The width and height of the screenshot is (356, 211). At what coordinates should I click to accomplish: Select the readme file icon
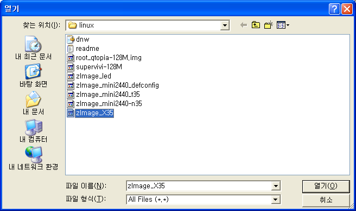[x=71, y=49]
